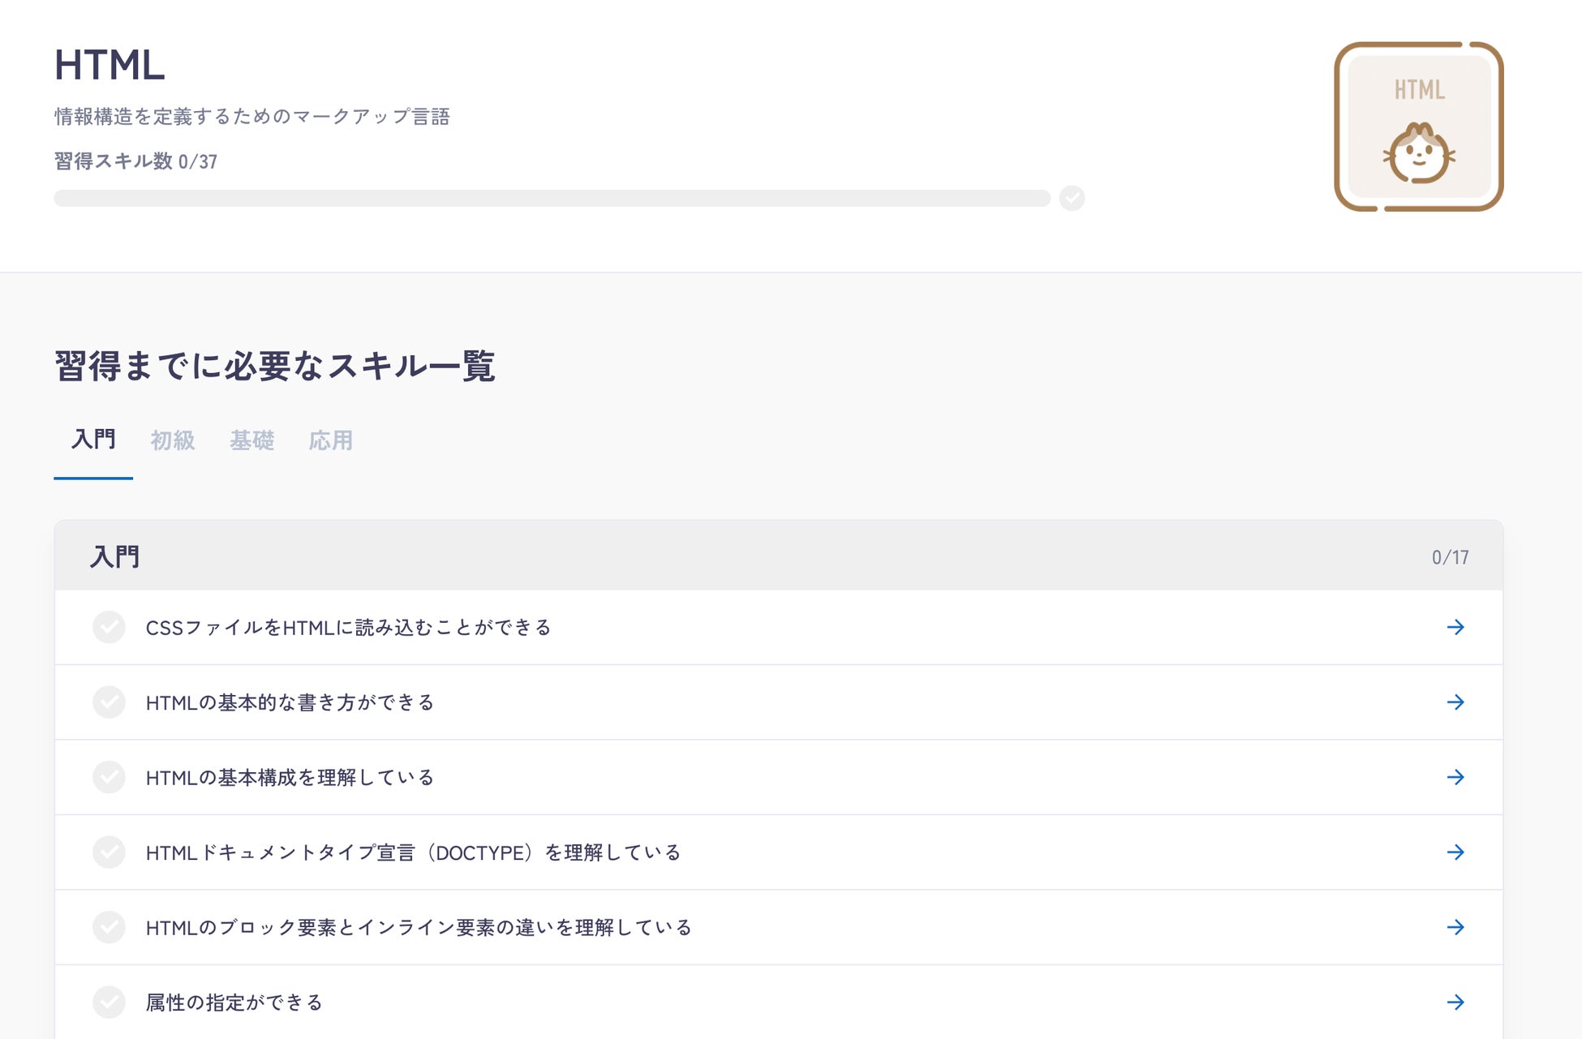Click the 習得までに必要なスキル一覧 heading
The height and width of the screenshot is (1039, 1582).
click(x=274, y=366)
